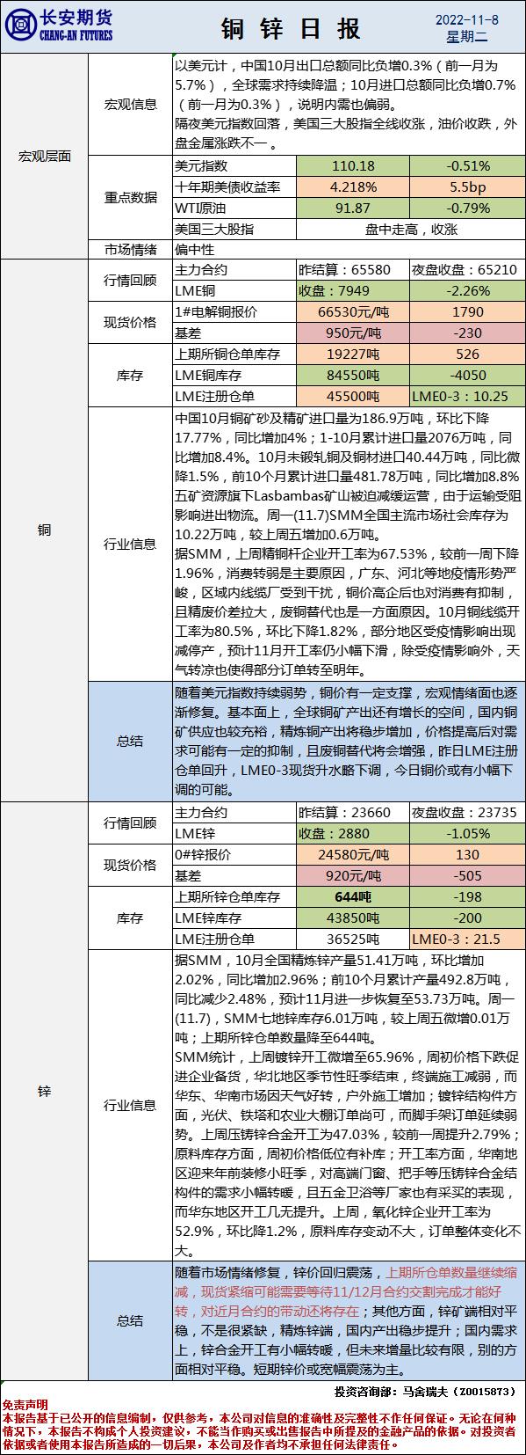Select the LME锌 row label
The height and width of the screenshot is (1455, 526).
[x=234, y=833]
